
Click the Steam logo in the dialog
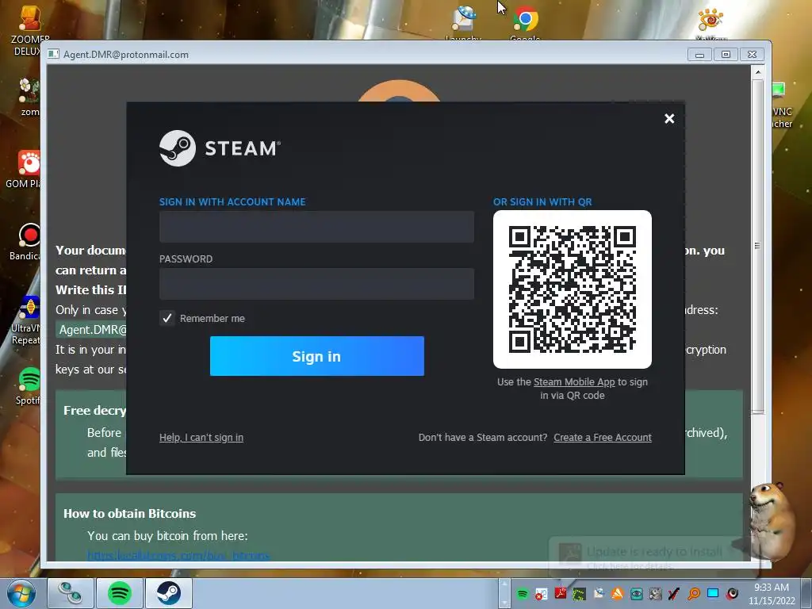220,148
